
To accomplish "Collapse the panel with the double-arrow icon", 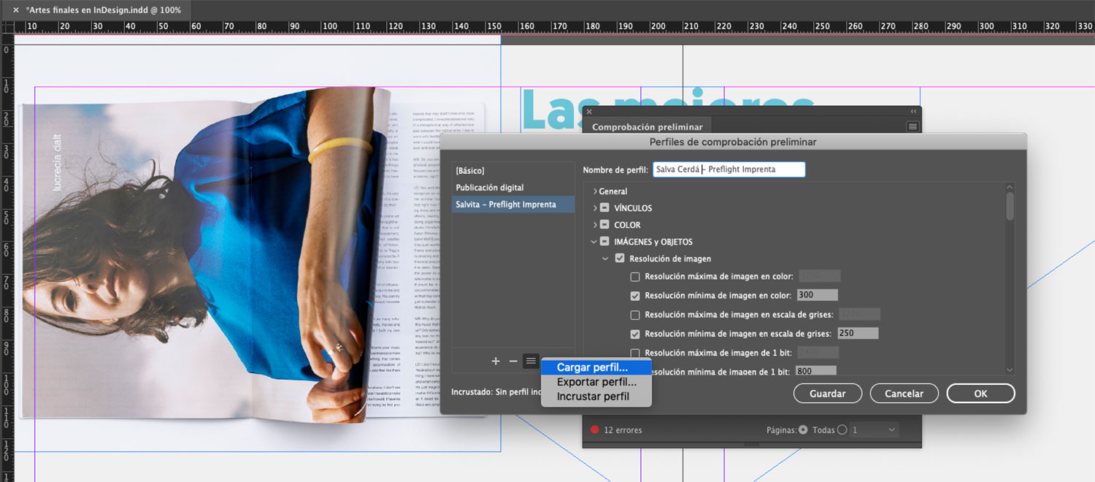I will tap(912, 111).
